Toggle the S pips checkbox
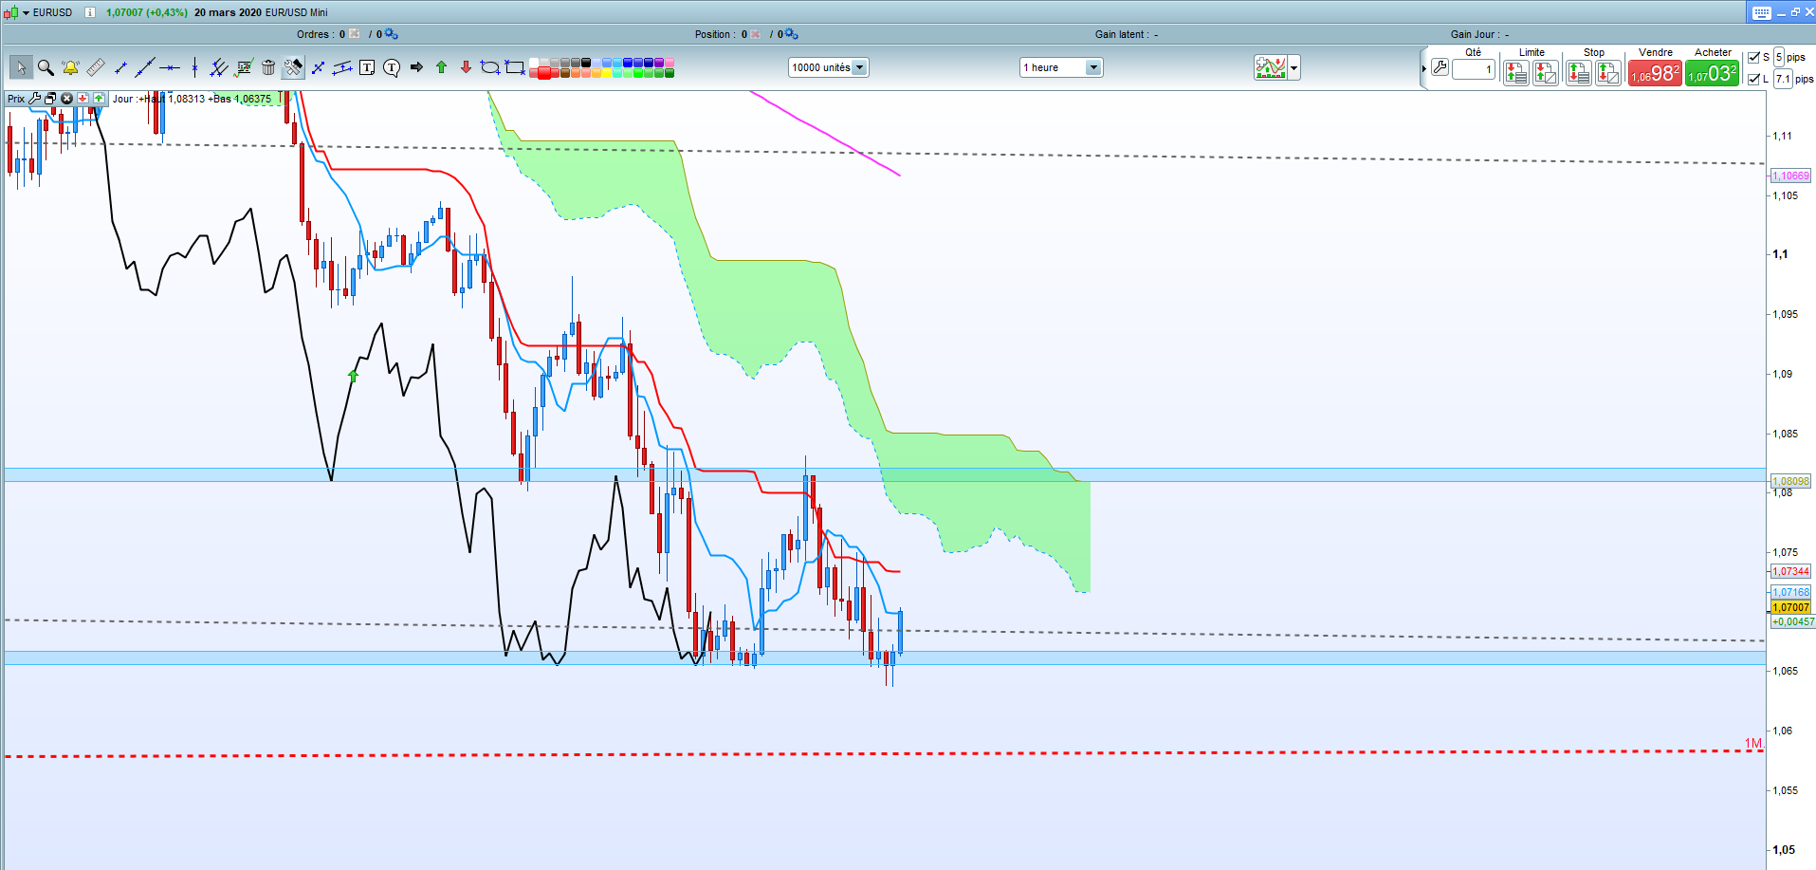Screen dimensions: 1816x870 [1753, 57]
